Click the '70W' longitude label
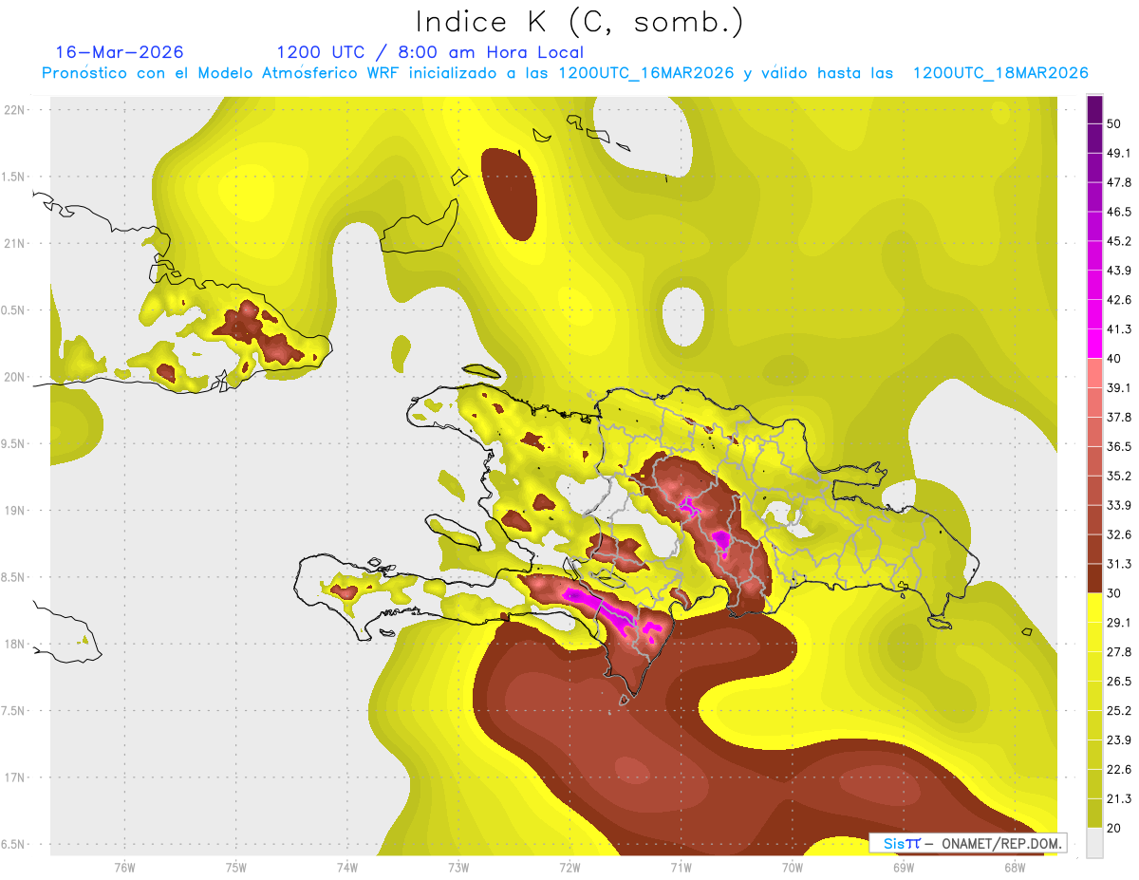Viewport: 1139px width, 880px height. pyautogui.click(x=792, y=867)
